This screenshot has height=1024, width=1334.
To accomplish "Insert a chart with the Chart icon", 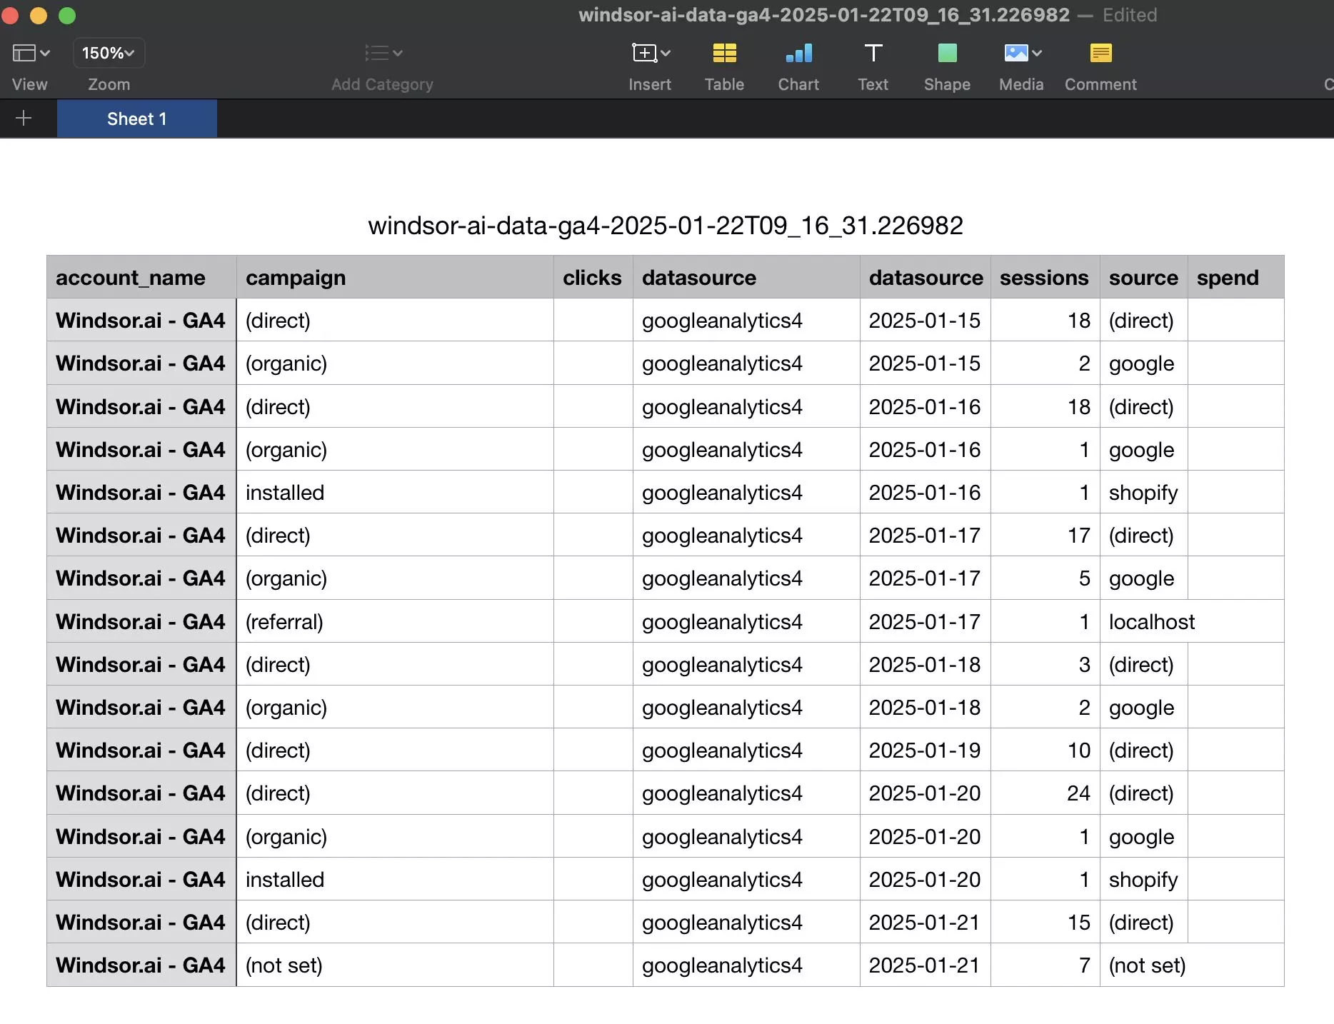I will pyautogui.click(x=799, y=53).
